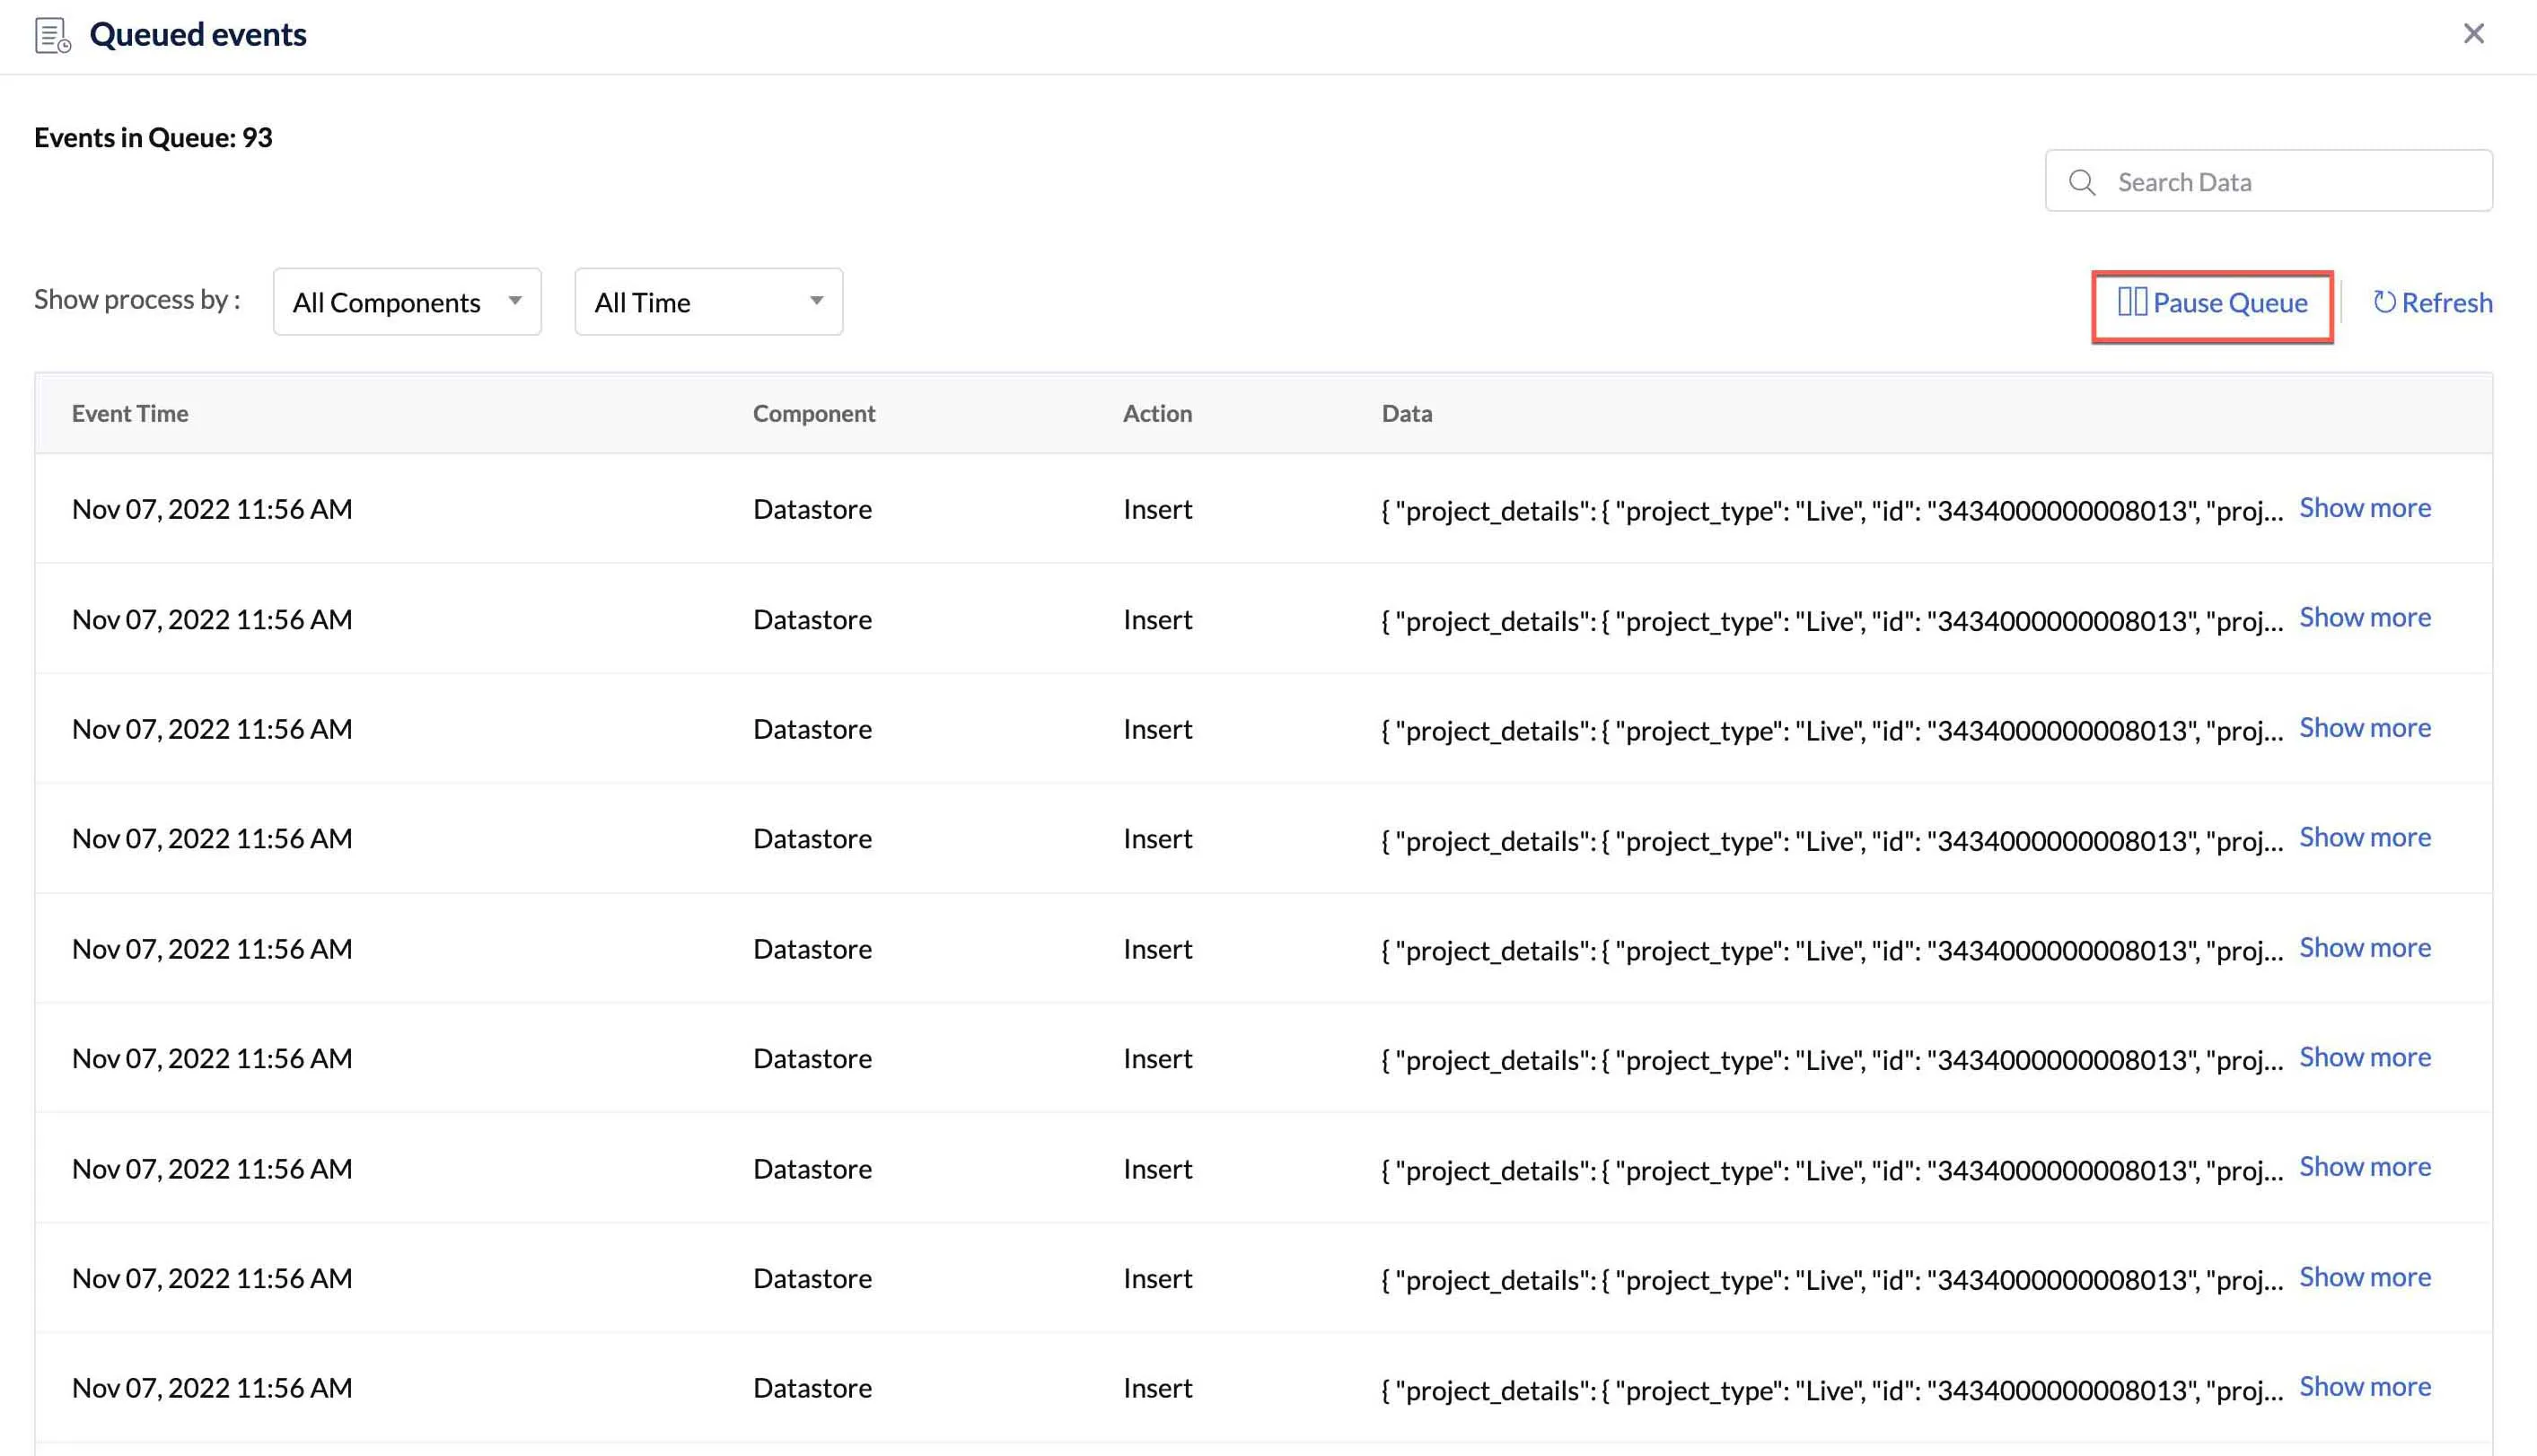Focus the Search Data field
Screen dimensions: 2537x1456
click(x=2268, y=181)
